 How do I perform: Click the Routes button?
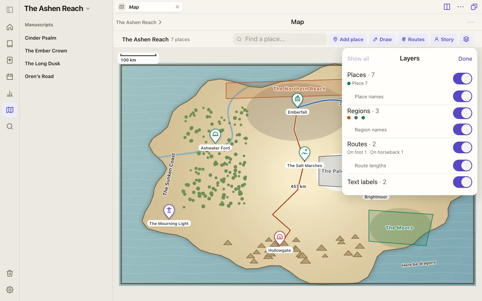[x=413, y=39]
